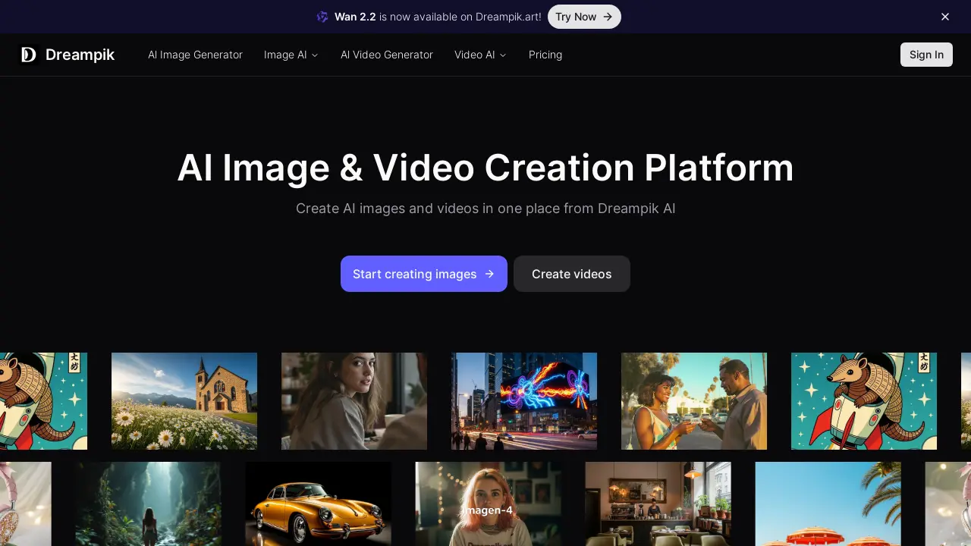Screen dimensions: 971x546
Task: Click the Try Now button
Action: (x=584, y=17)
